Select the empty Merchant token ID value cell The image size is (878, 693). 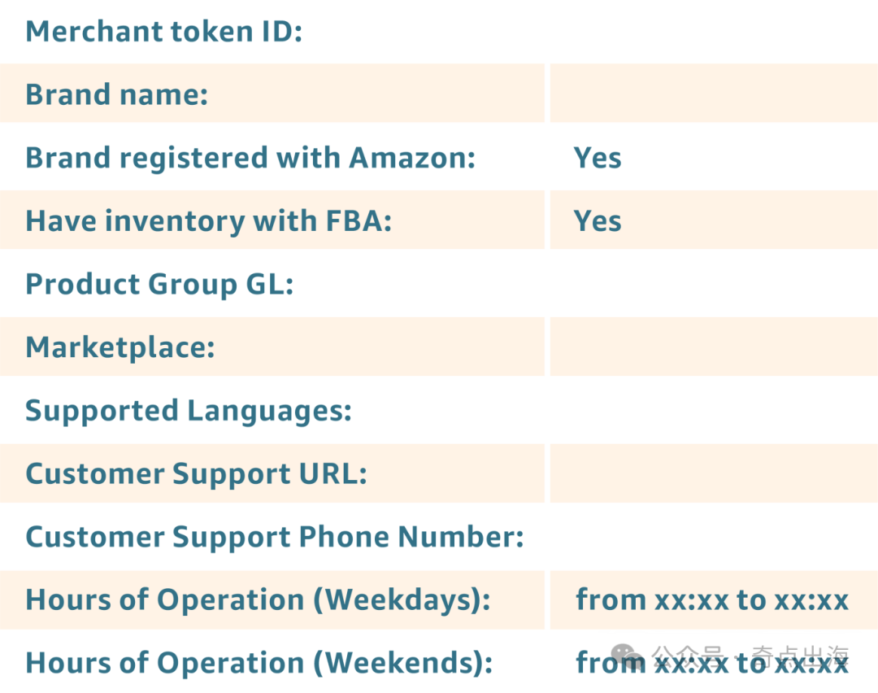pyautogui.click(x=714, y=32)
